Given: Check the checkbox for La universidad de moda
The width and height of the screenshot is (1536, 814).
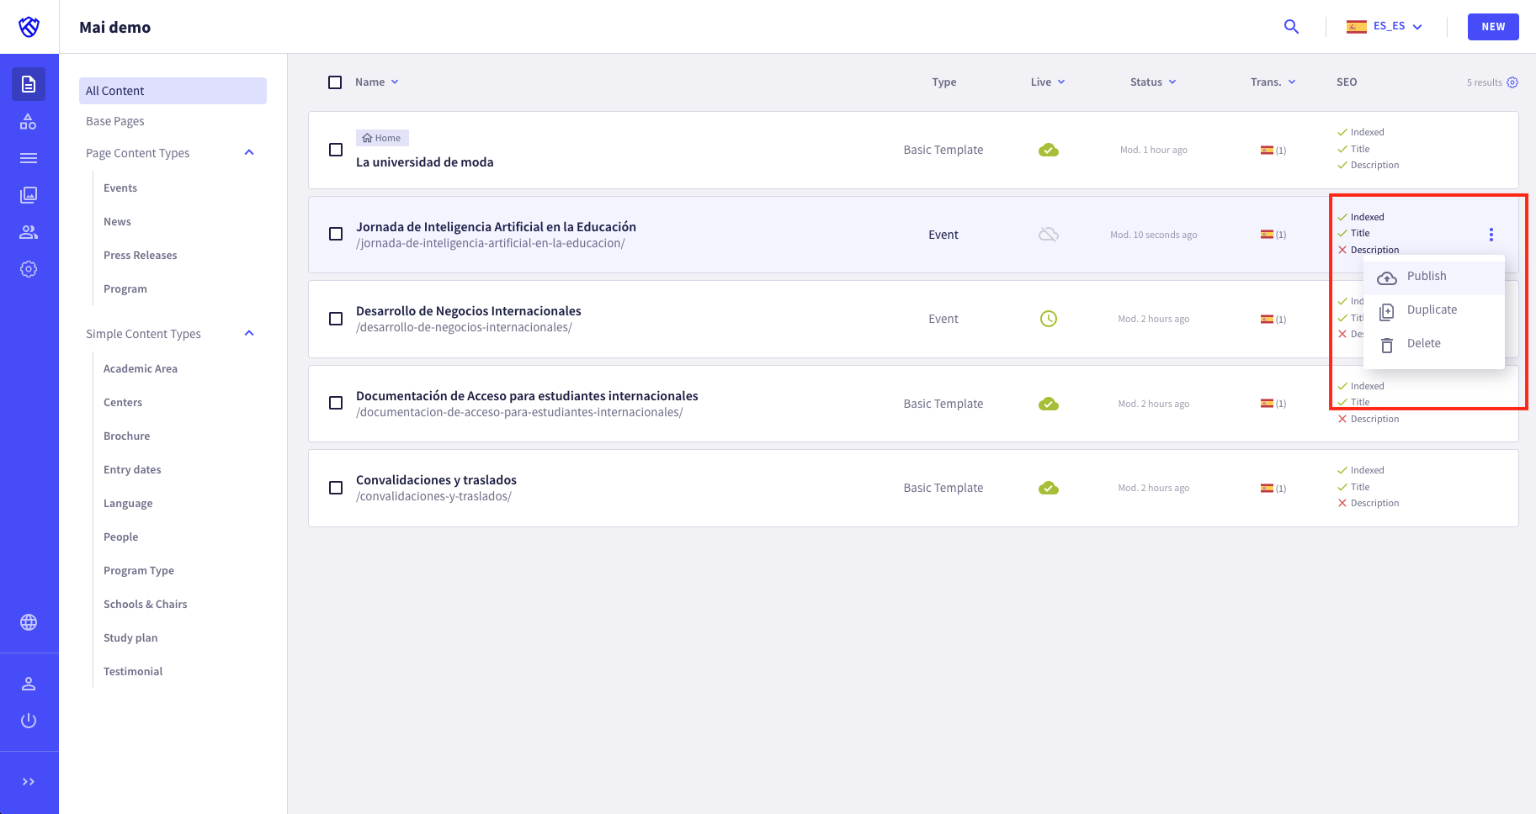Looking at the screenshot, I should [335, 150].
